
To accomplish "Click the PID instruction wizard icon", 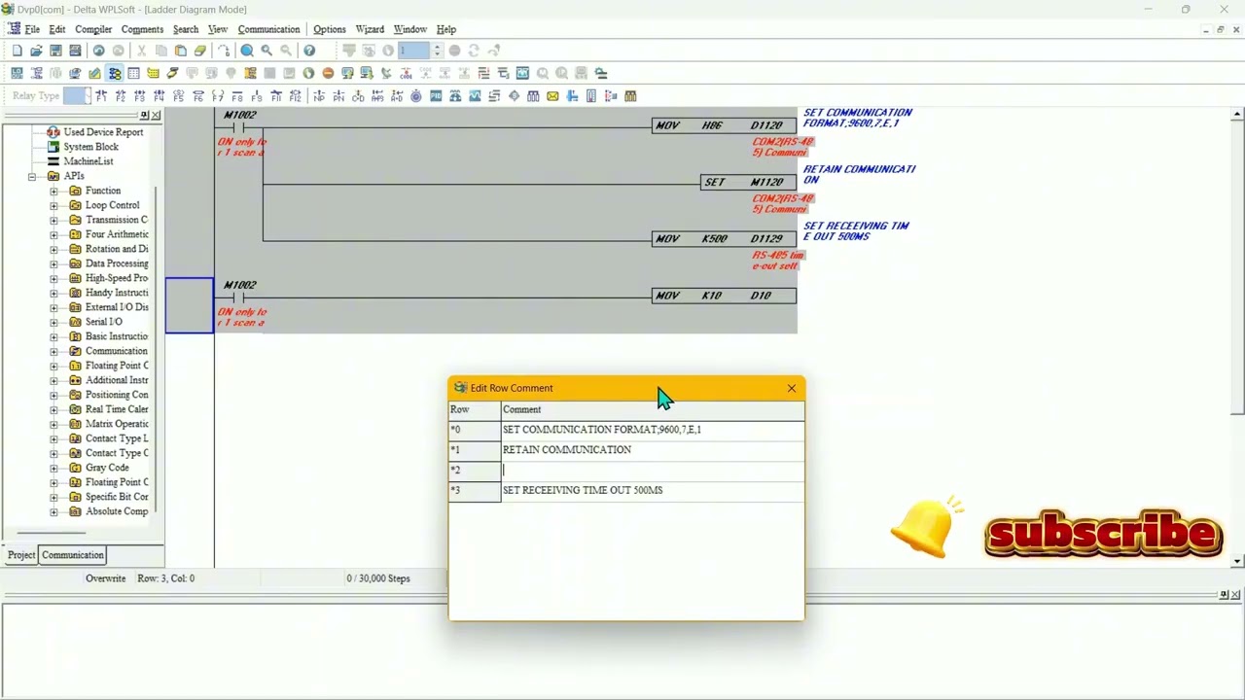I will [x=436, y=95].
